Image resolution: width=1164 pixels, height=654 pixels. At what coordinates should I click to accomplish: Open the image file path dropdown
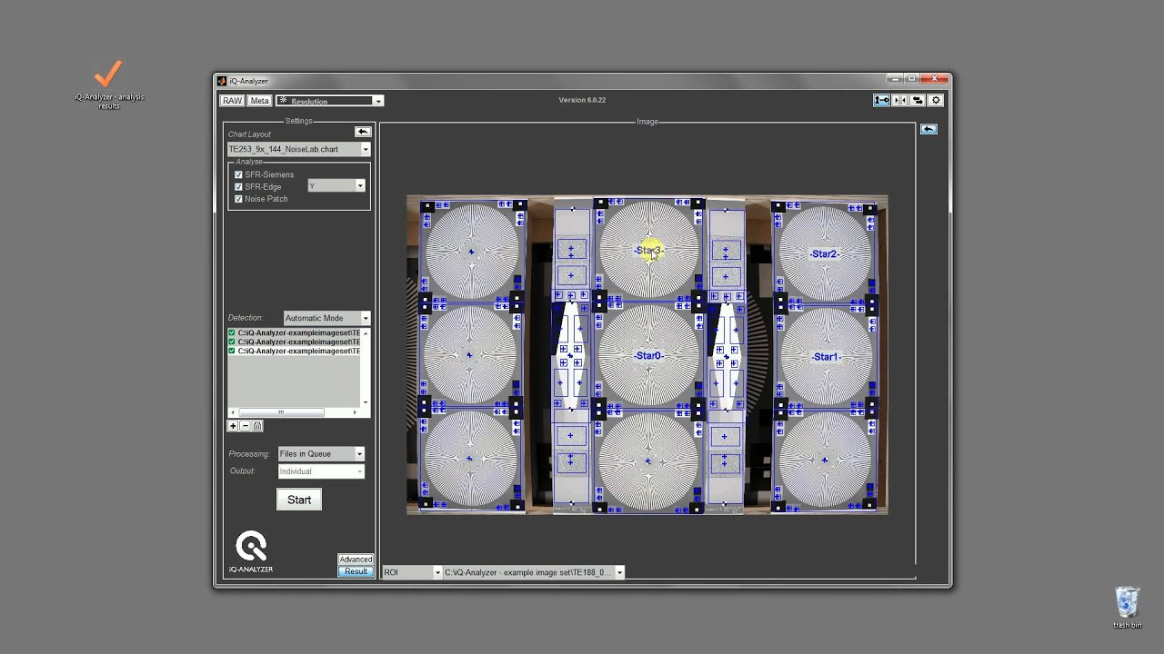533,572
